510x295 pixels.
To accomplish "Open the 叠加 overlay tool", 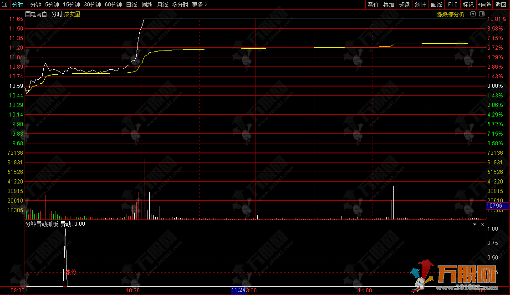I will pos(388,5).
